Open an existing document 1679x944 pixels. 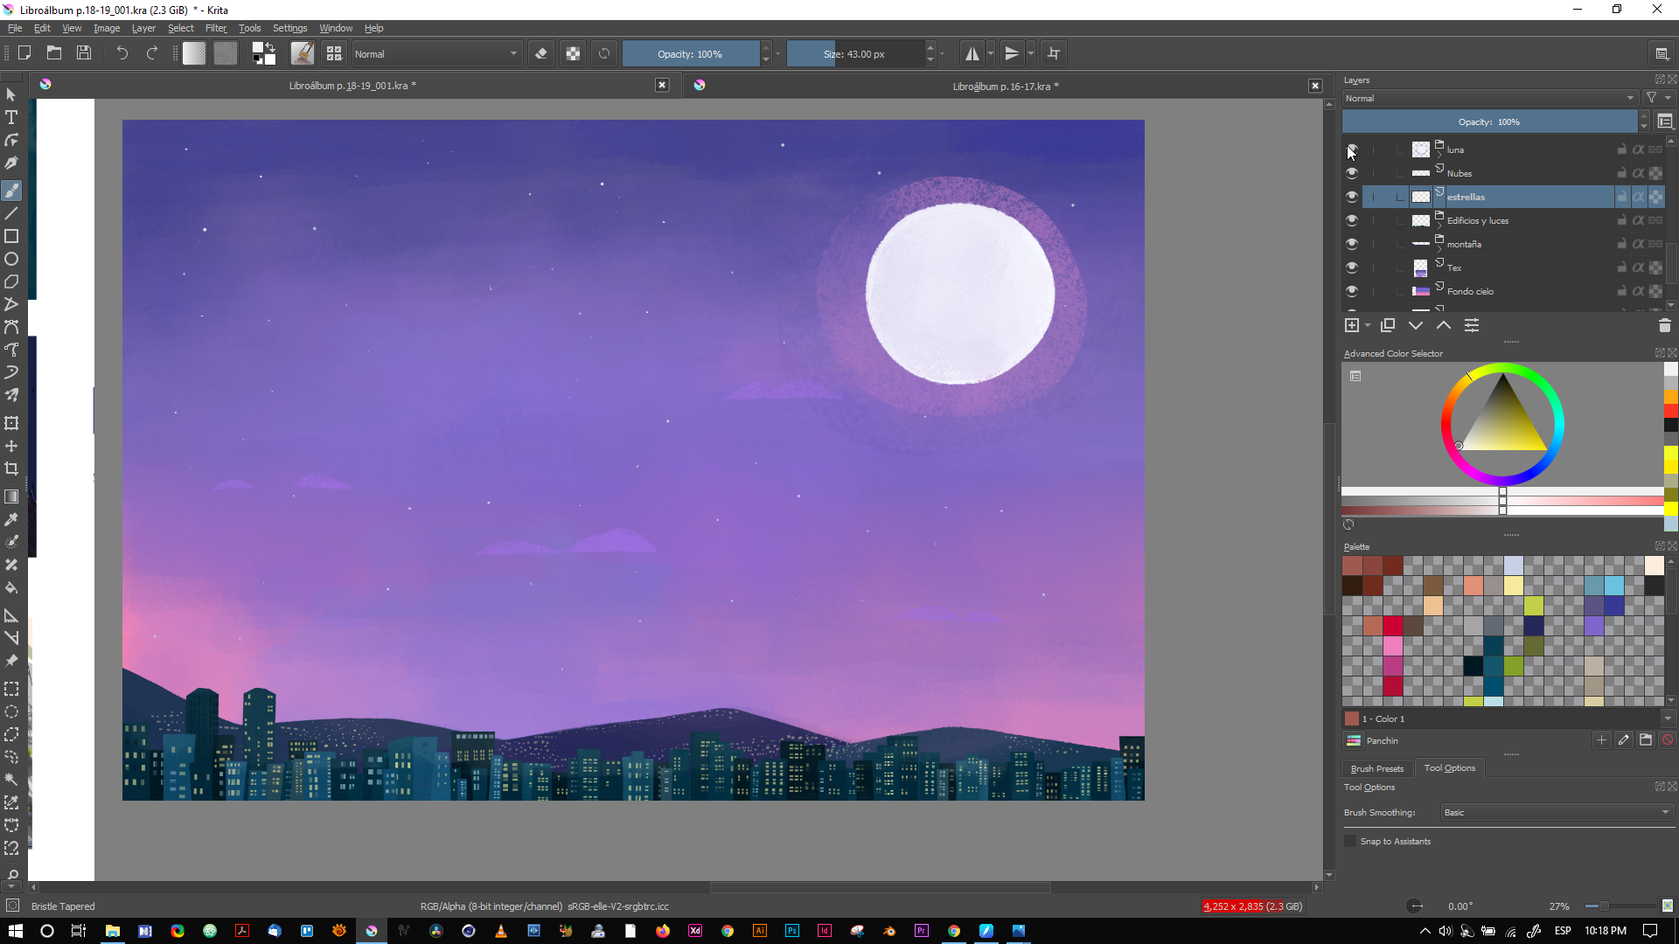coord(54,53)
